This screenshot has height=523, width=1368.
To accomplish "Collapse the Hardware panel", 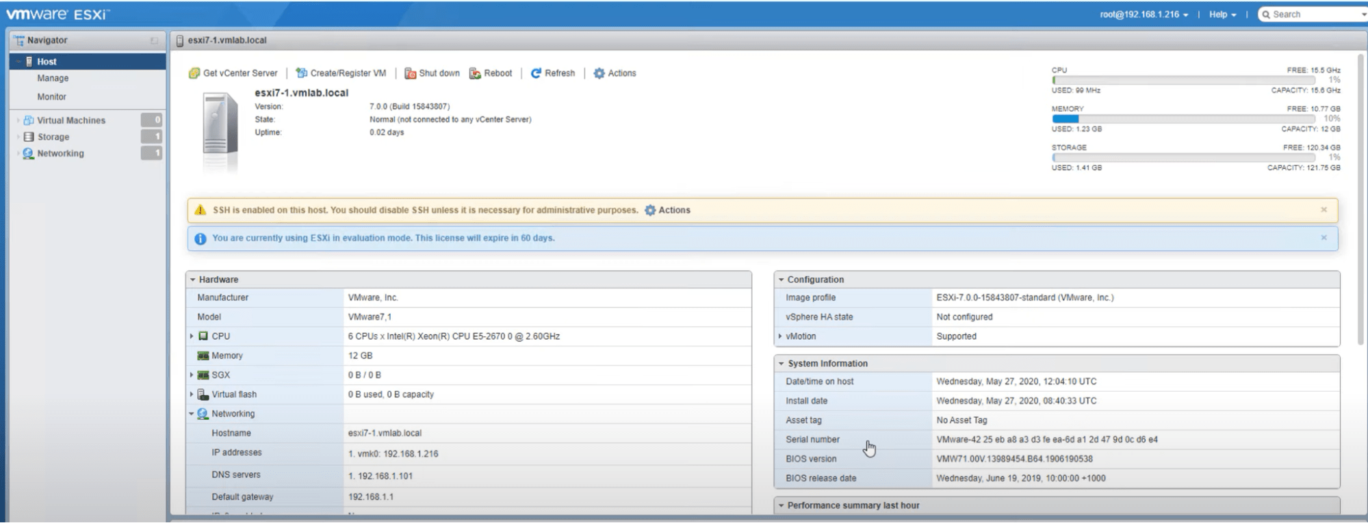I will [x=193, y=280].
